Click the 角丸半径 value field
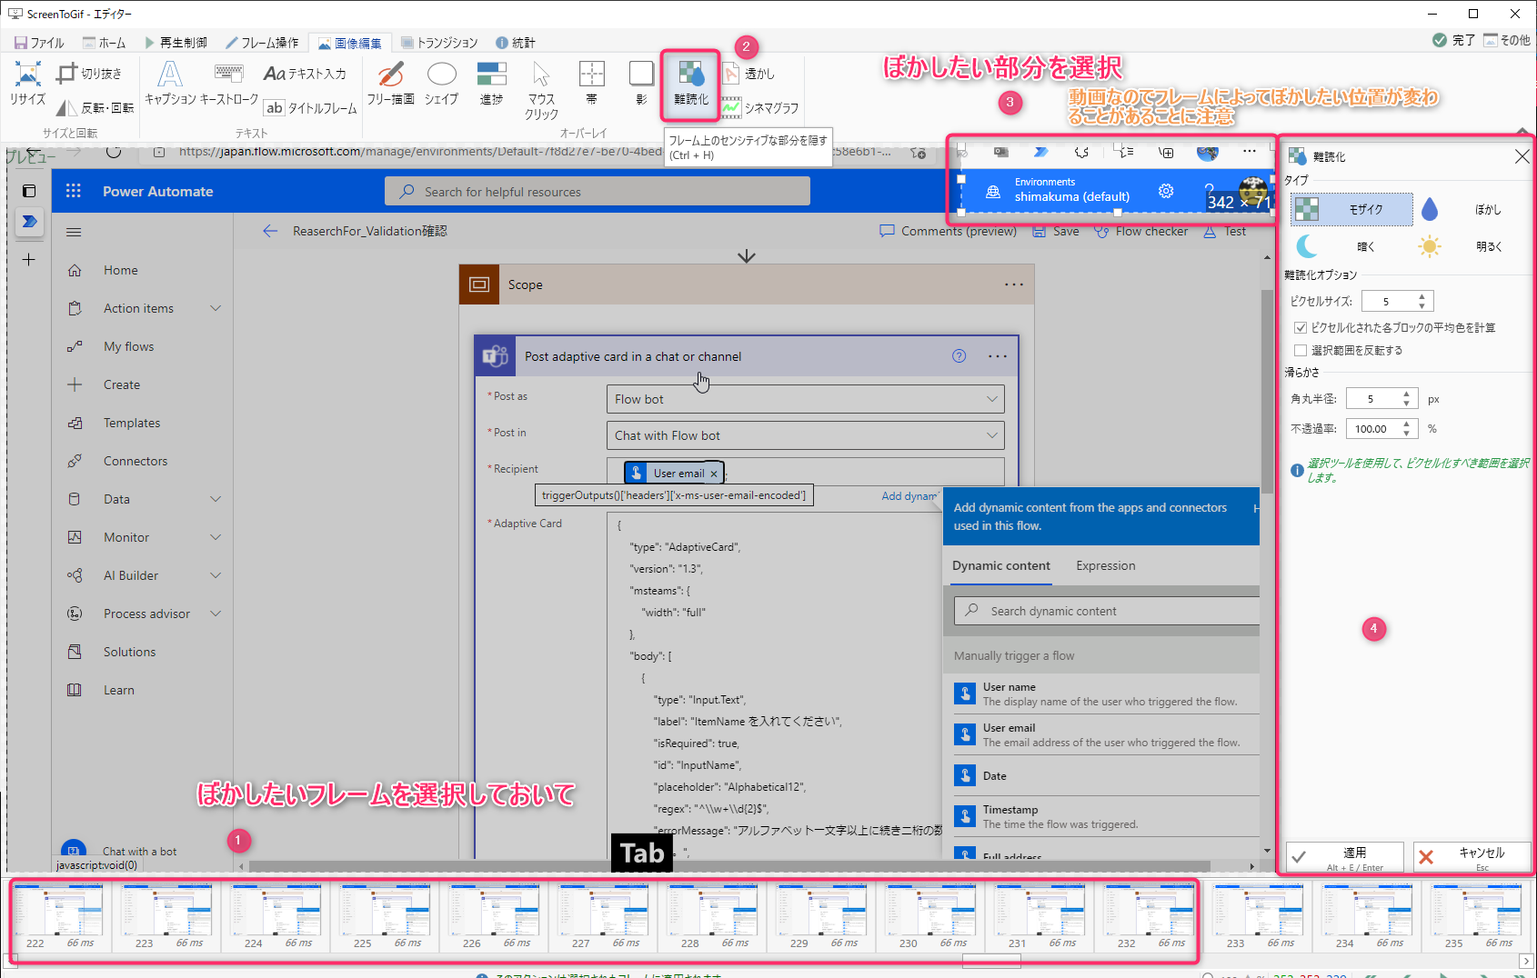Viewport: 1537px width, 978px height. (x=1371, y=398)
